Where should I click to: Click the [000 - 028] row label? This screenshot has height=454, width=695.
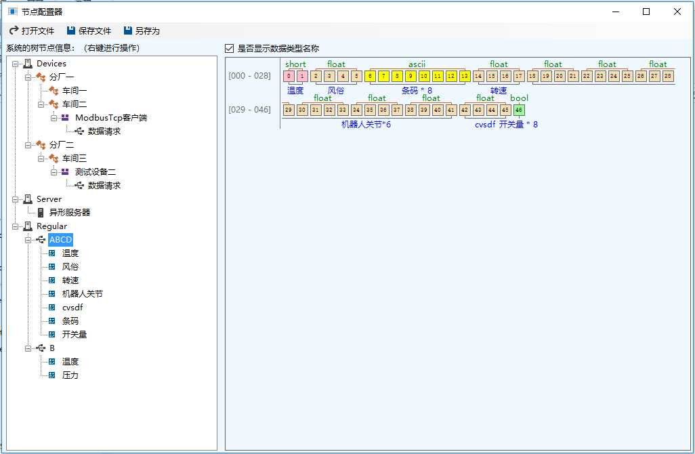click(x=249, y=76)
